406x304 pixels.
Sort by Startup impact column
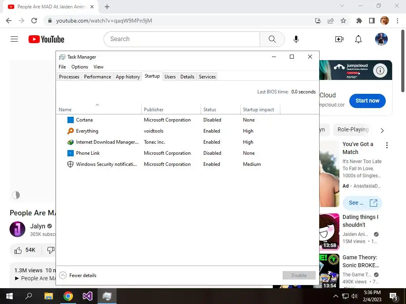tap(260, 110)
